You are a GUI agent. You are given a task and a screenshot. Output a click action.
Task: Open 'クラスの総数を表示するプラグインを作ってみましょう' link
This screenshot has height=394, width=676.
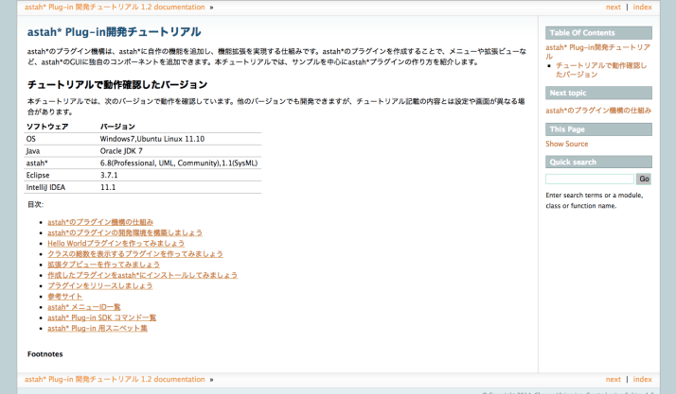coord(135,254)
